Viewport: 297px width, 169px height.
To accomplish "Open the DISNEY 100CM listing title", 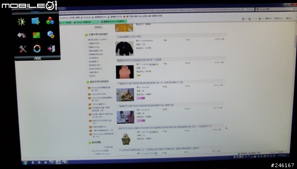I will point(139,60).
